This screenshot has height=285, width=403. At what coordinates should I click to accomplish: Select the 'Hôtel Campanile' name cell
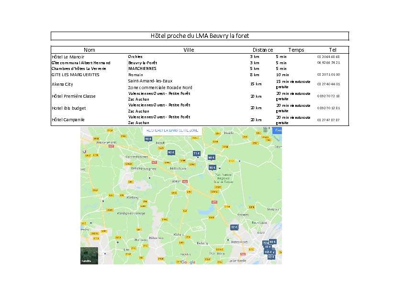click(68, 120)
